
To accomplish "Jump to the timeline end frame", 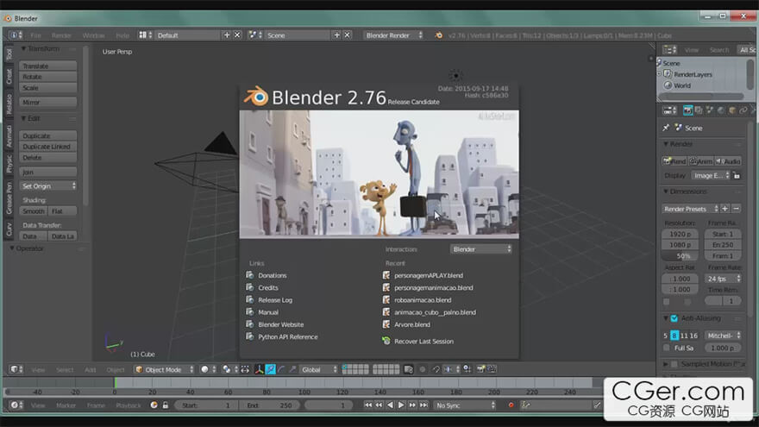I will [423, 405].
